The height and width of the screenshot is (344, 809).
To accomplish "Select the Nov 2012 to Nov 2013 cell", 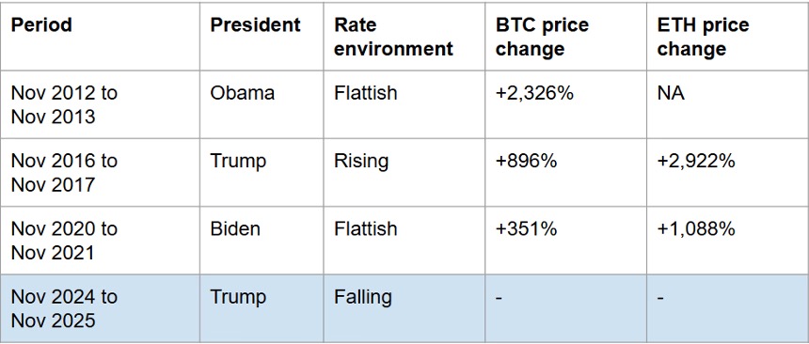I will point(100,104).
